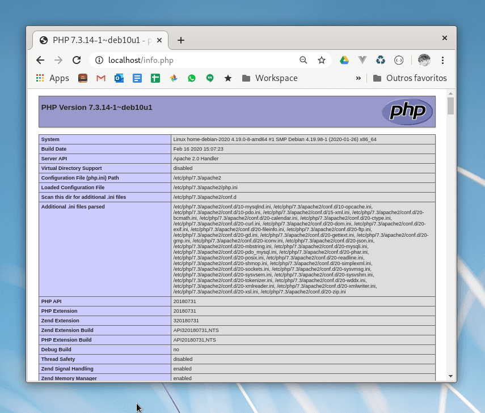Open the Outlook bookmark

click(x=119, y=78)
